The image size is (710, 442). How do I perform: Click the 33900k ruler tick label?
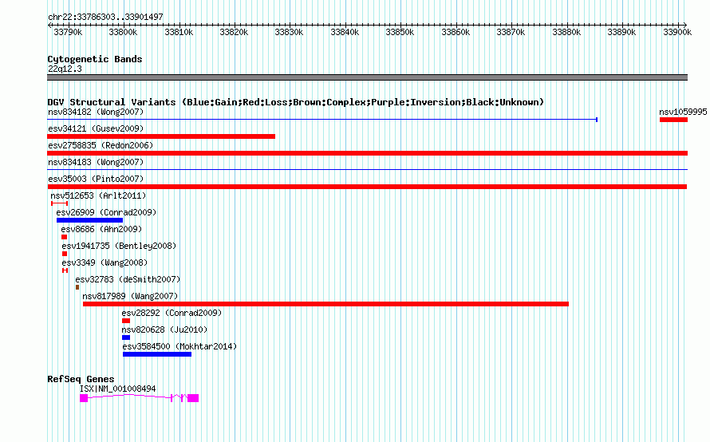click(678, 32)
